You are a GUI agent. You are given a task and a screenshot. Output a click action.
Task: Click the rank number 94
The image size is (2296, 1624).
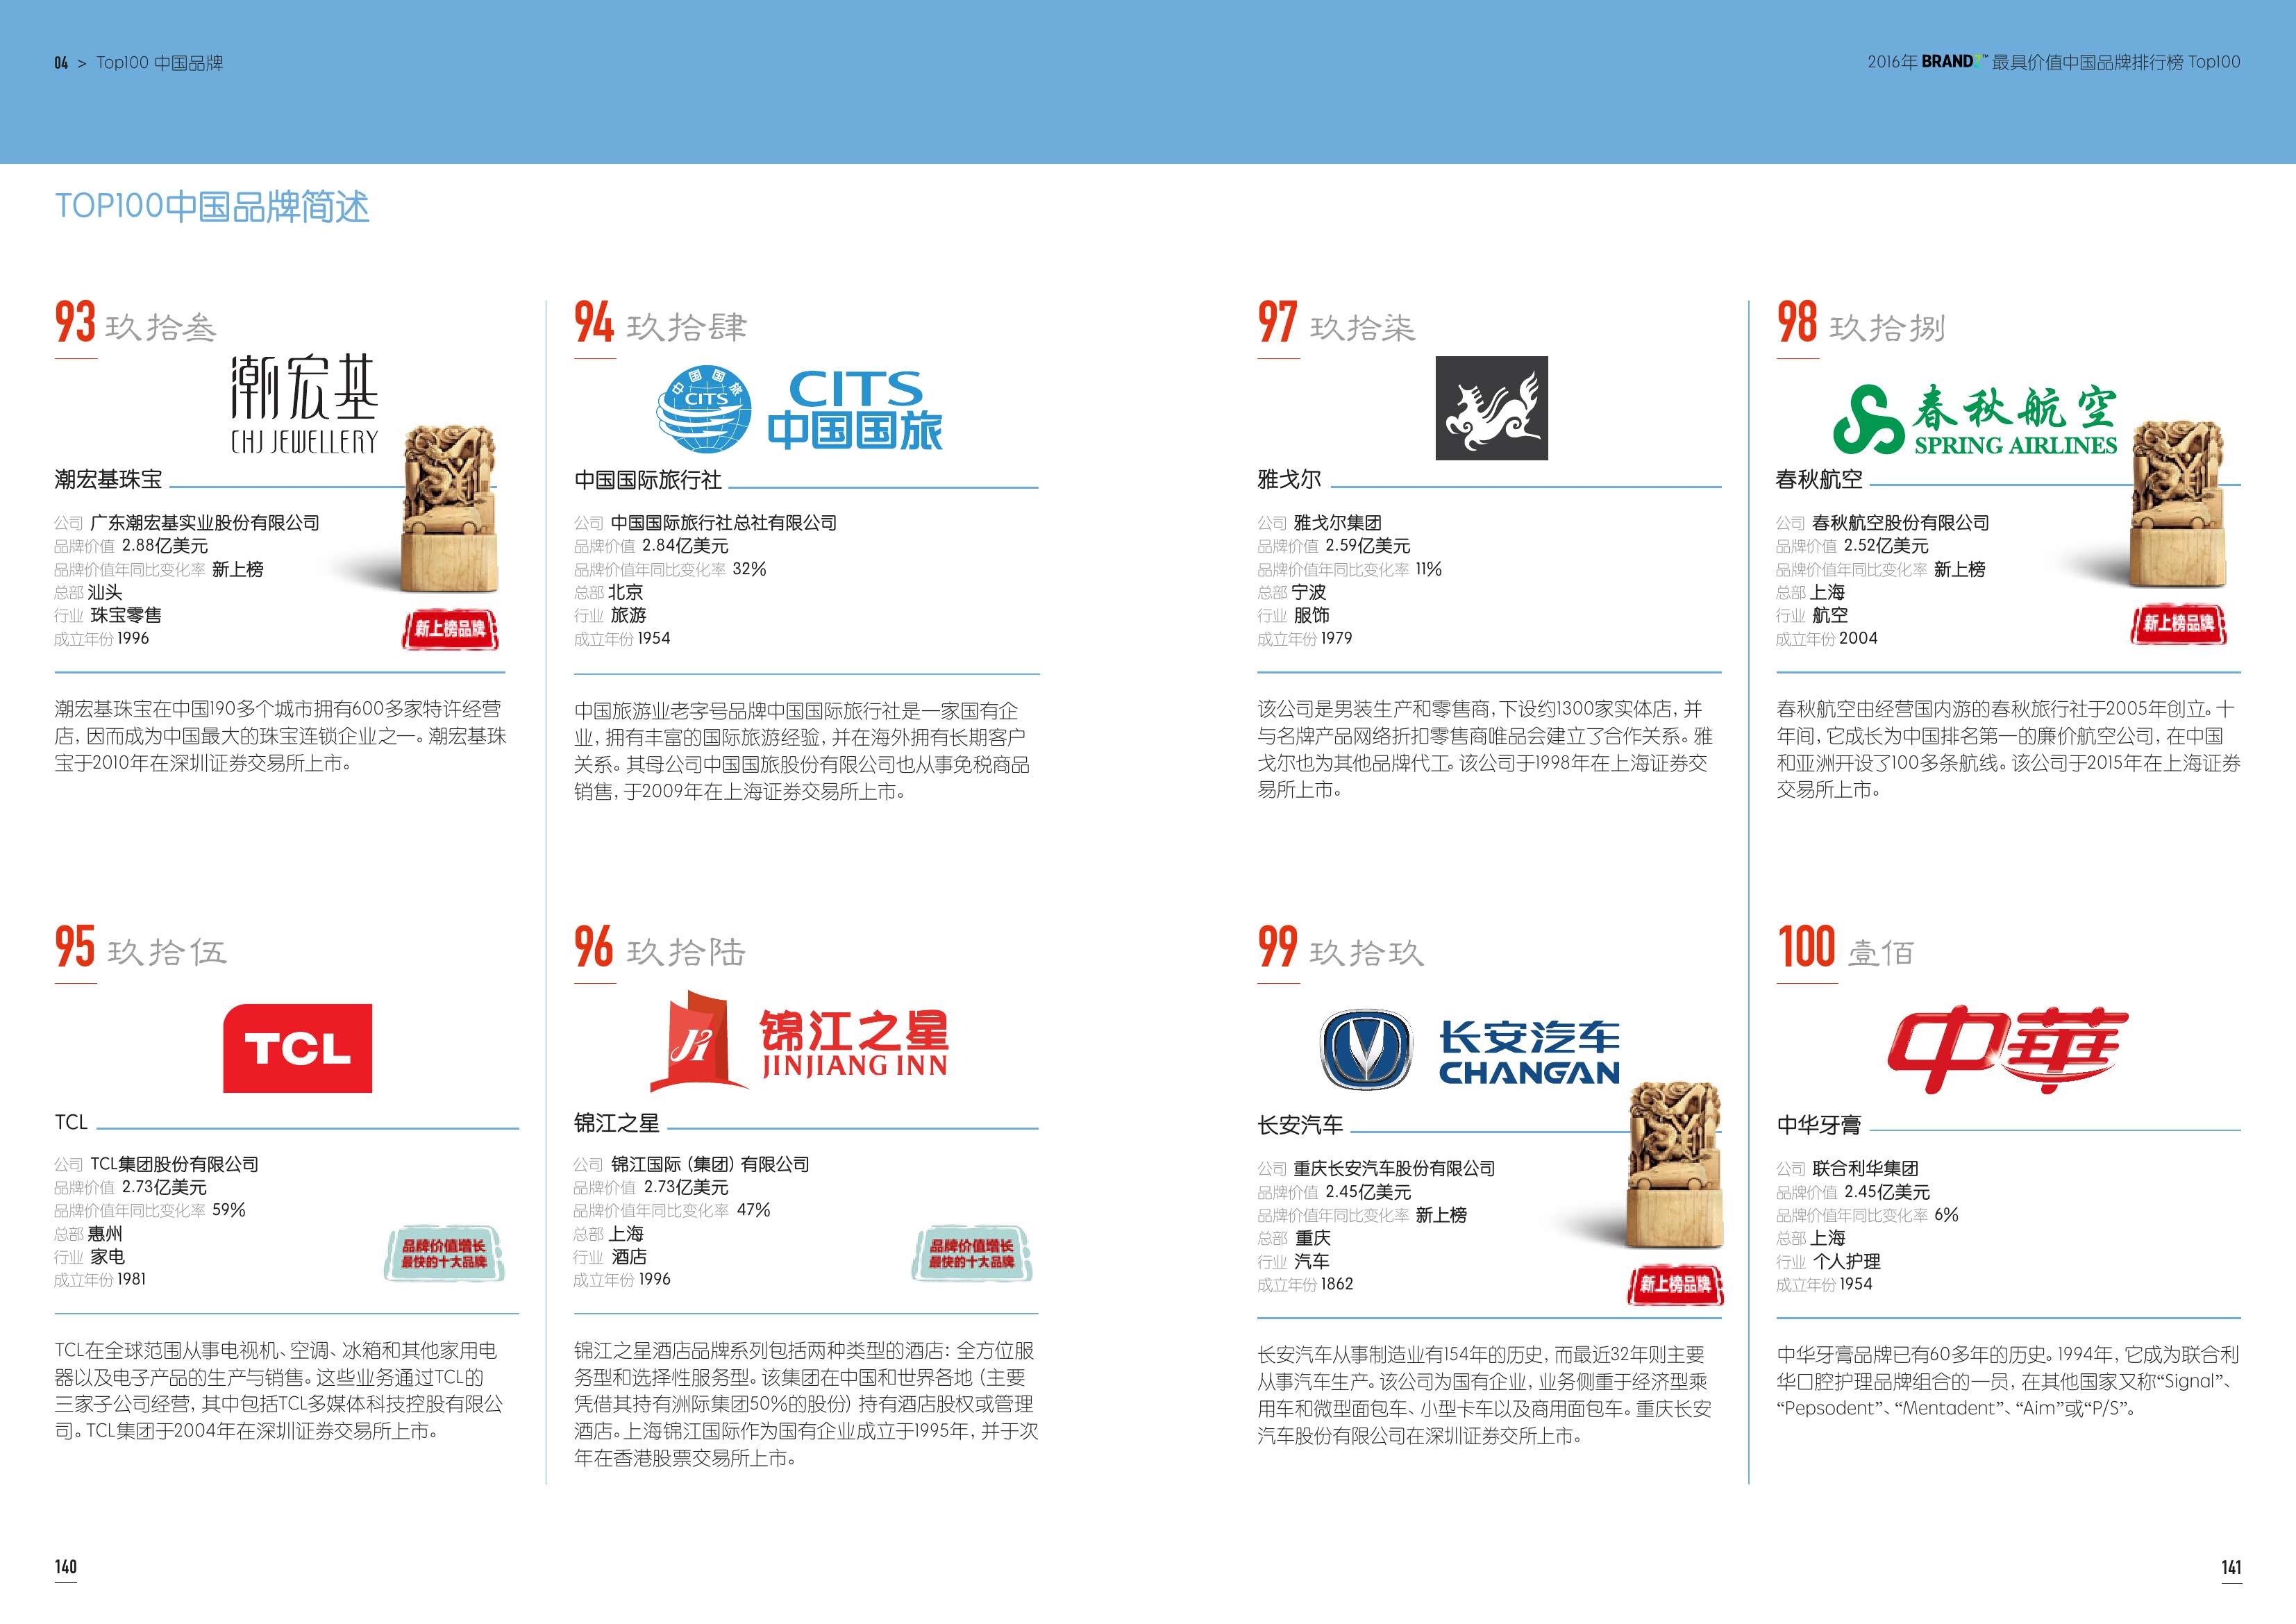[x=594, y=322]
